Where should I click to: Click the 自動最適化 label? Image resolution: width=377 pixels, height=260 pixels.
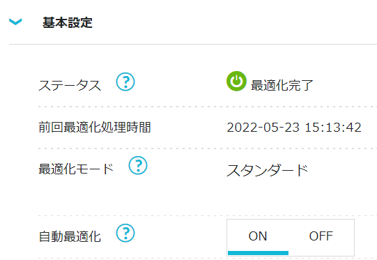[x=70, y=236]
